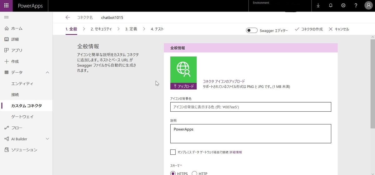Image resolution: width=375 pixels, height=175 pixels.
Task: Click the green connector globe icon
Action: click(x=183, y=70)
